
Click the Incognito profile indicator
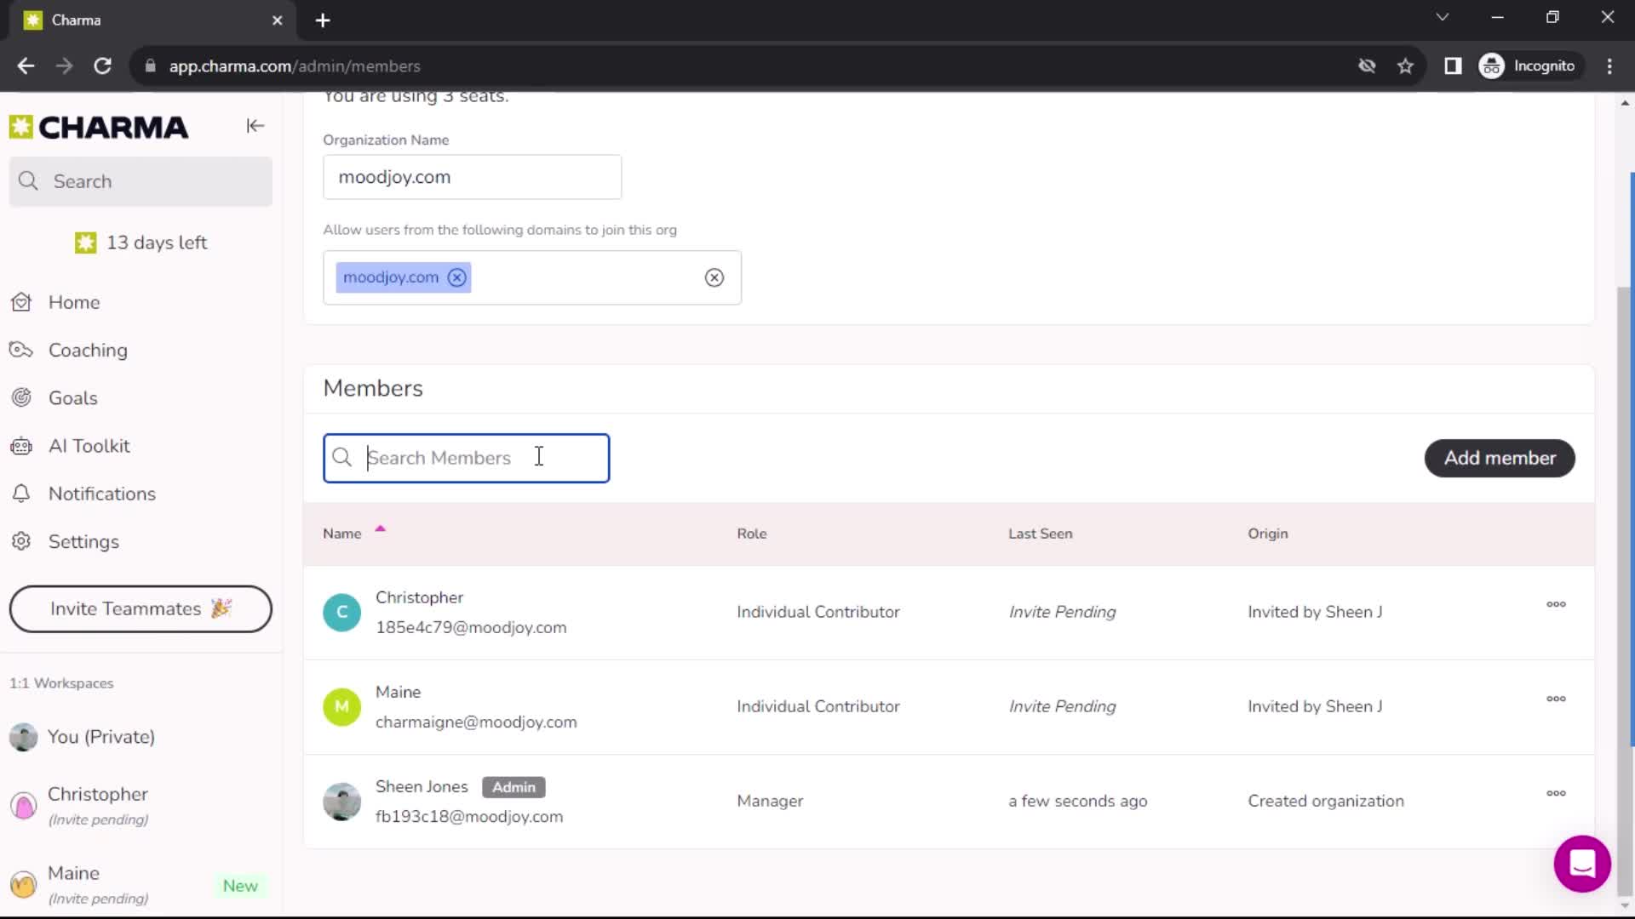[1529, 66]
